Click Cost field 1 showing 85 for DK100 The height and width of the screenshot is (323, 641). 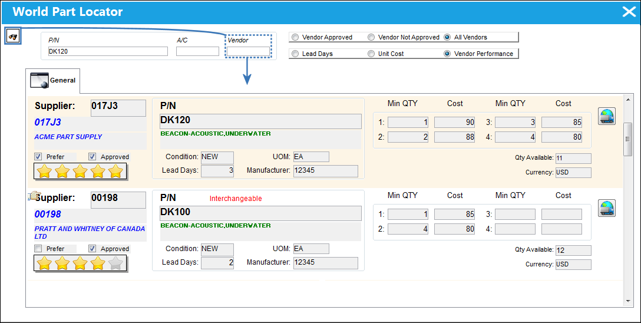(455, 214)
